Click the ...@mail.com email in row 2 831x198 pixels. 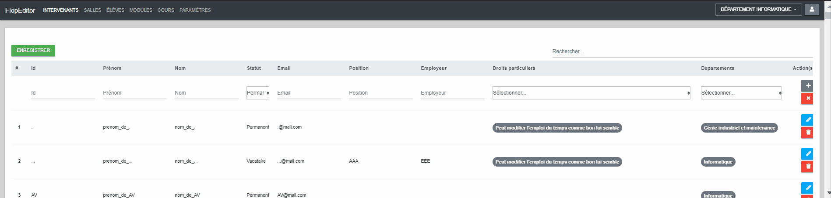[291, 161]
